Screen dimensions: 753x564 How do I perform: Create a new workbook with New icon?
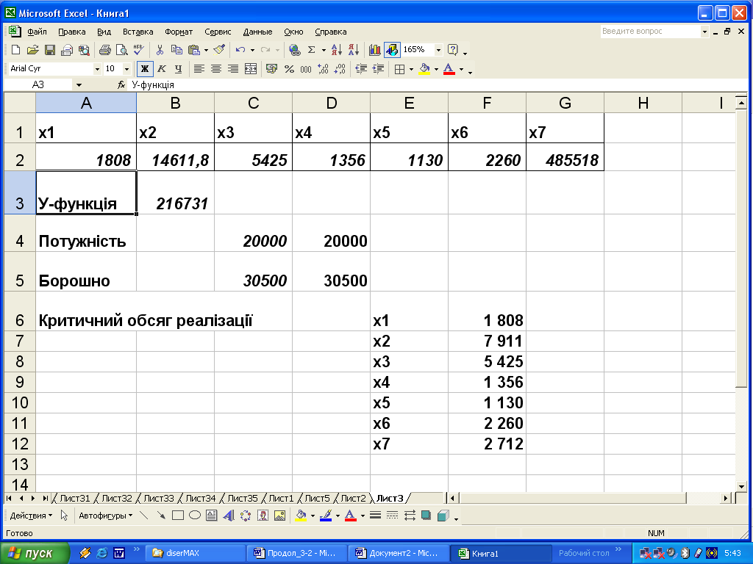[16, 50]
